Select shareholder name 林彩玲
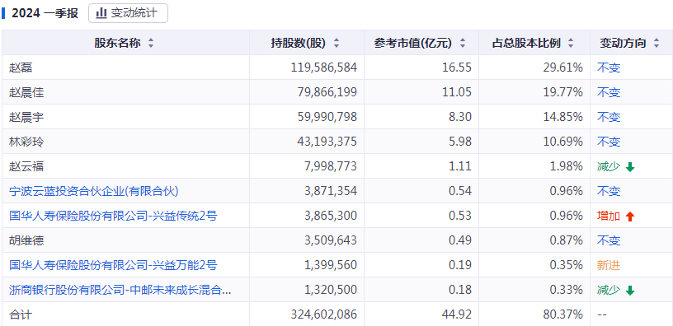This screenshot has height=326, width=673. (26, 142)
